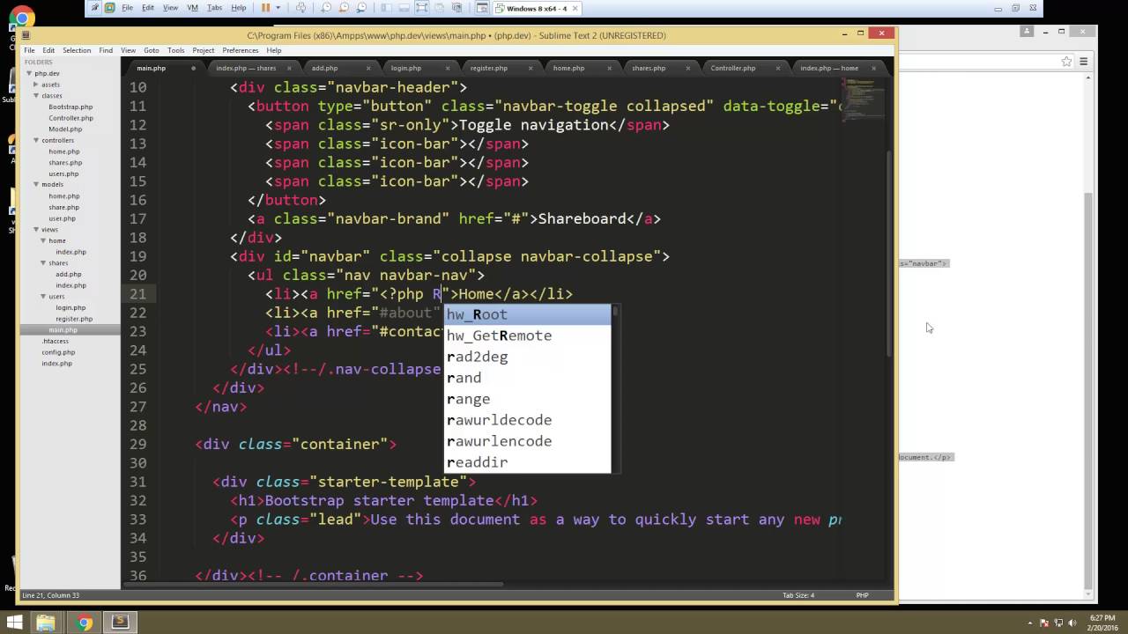Collapse the users subfolder
Screen dimensions: 1128x634
pos(42,296)
